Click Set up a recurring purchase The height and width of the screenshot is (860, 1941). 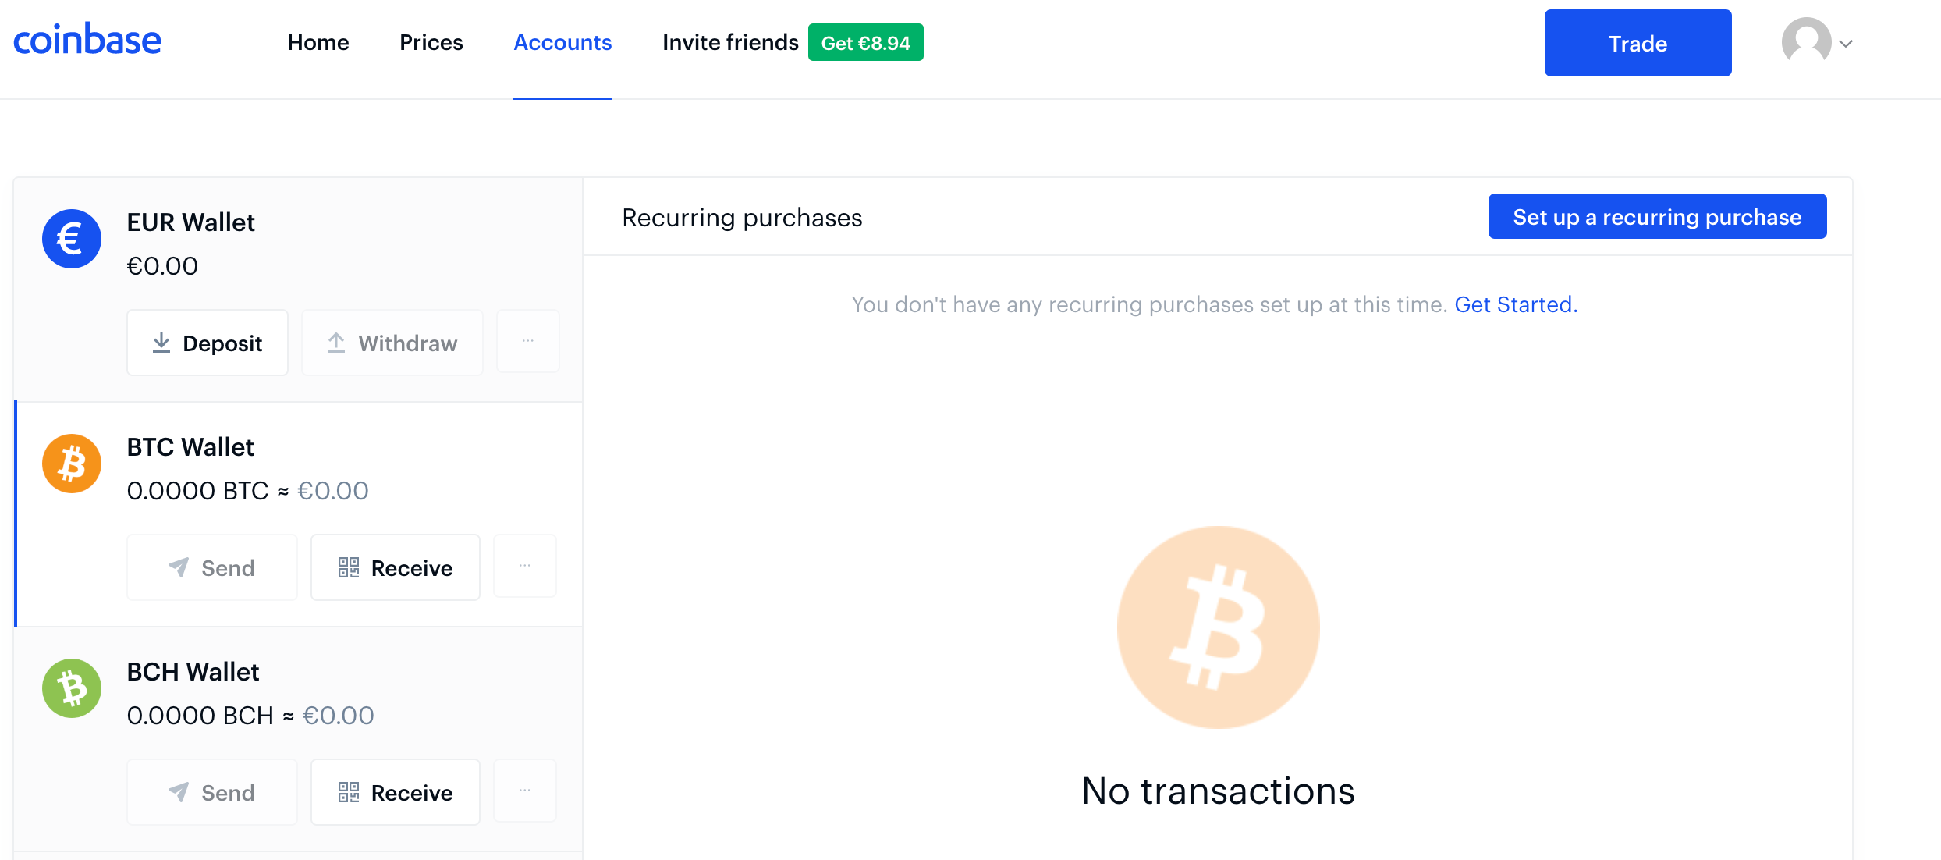click(1658, 216)
